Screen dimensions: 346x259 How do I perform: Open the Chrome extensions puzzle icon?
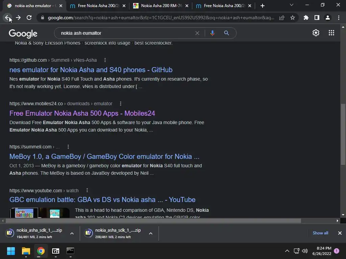(306, 18)
